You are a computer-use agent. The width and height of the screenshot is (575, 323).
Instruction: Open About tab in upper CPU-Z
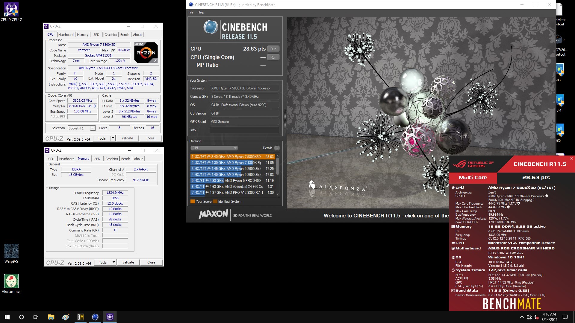tap(137, 35)
